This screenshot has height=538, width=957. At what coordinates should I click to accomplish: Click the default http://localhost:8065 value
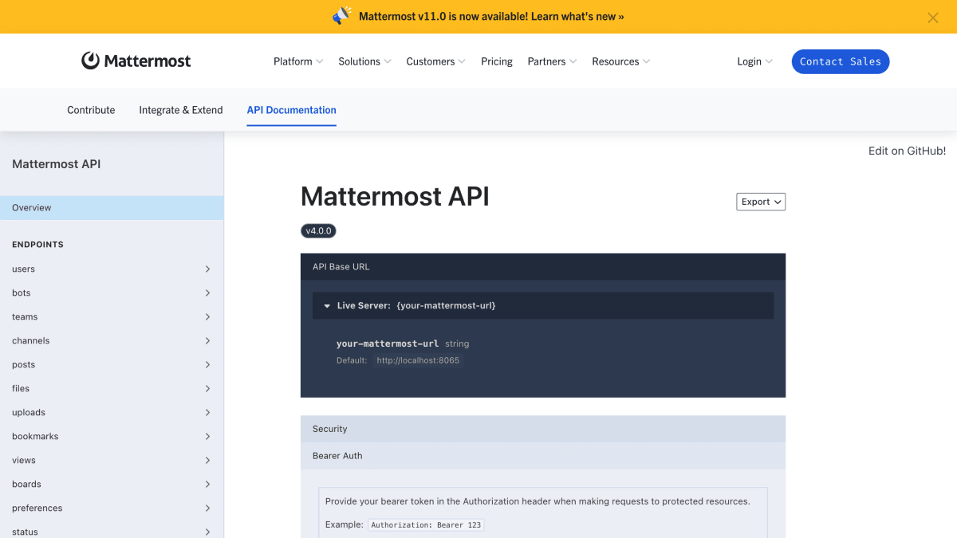[x=418, y=360]
